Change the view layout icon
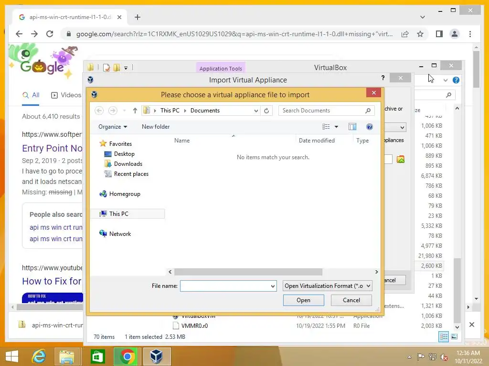Screen dimensions: 489x366 click(326, 127)
